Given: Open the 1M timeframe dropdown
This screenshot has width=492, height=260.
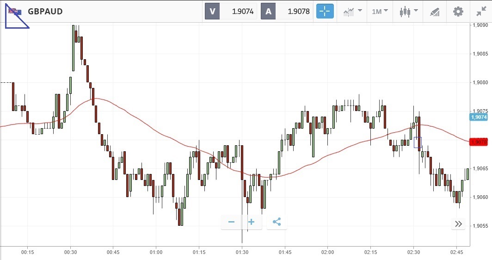Looking at the screenshot, I should [x=380, y=12].
